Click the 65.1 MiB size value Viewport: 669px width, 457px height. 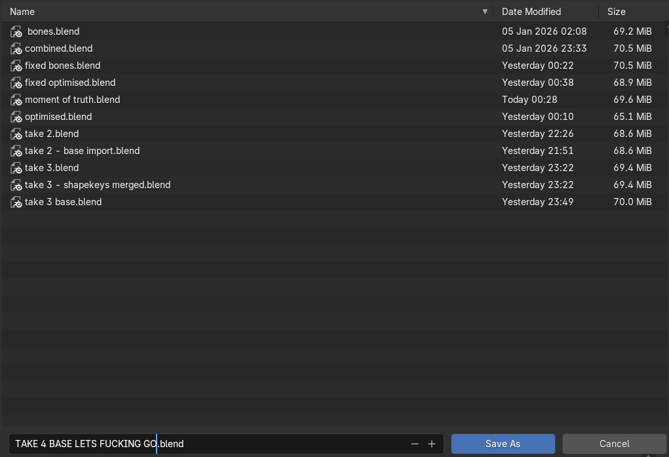click(632, 117)
